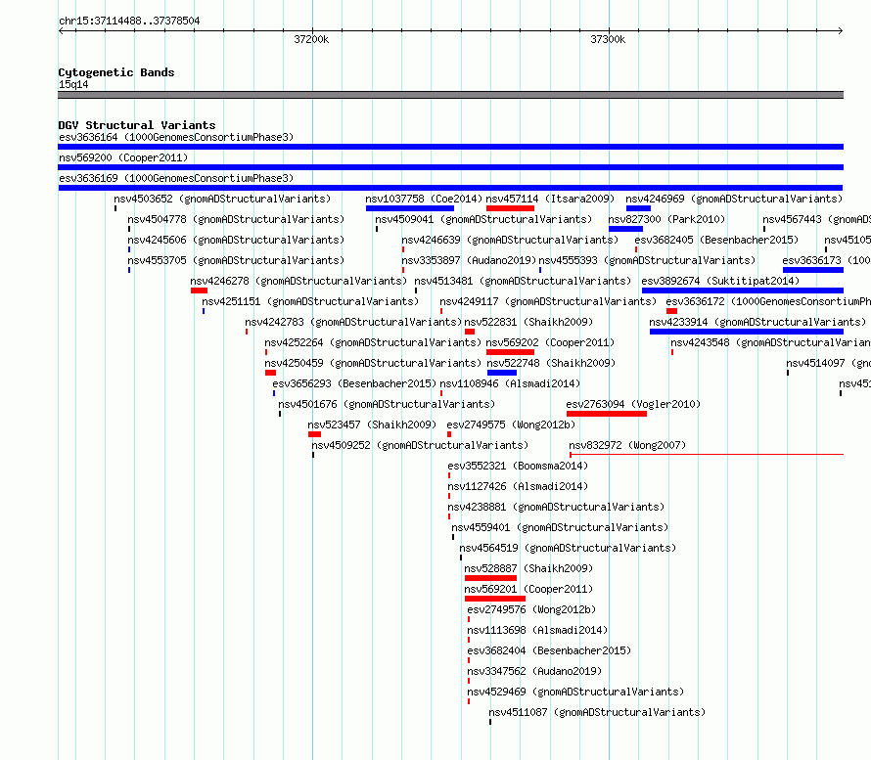This screenshot has width=871, height=760.
Task: Click red bar under esv2763094
Action: [x=607, y=414]
